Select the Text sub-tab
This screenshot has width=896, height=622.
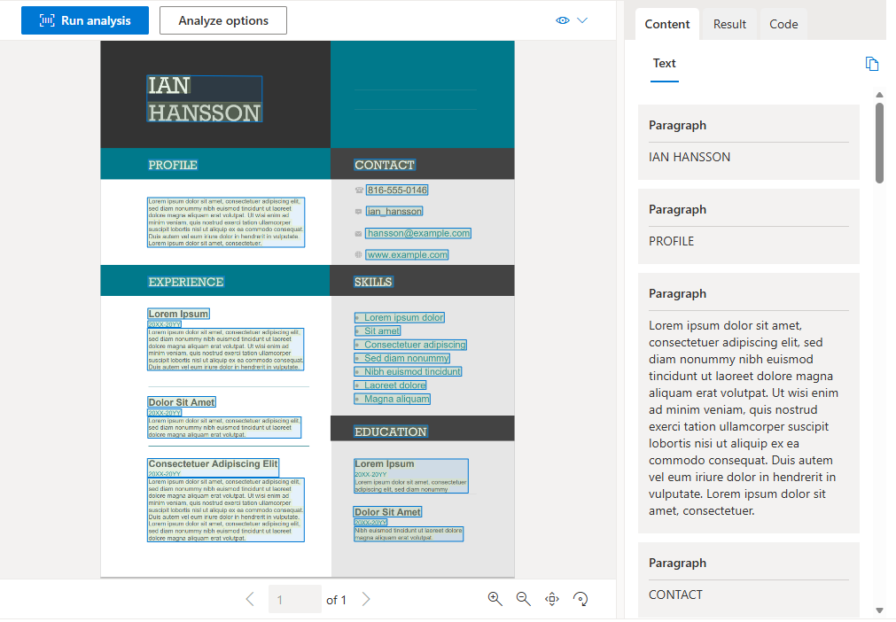pyautogui.click(x=665, y=63)
